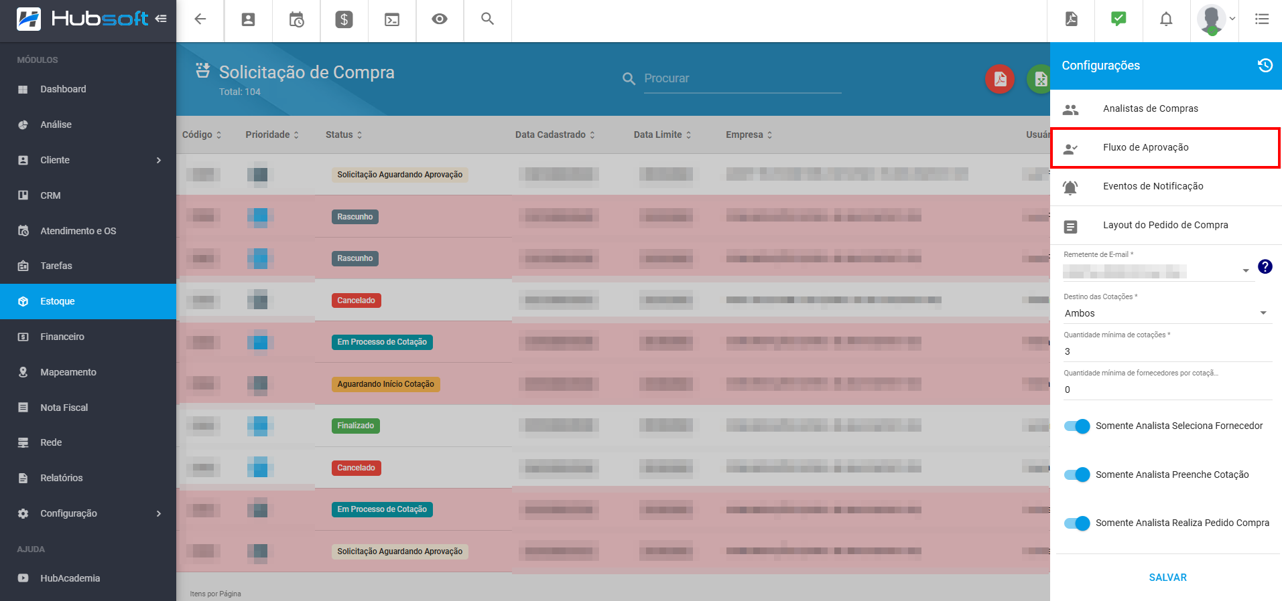Screen dimensions: 1282x601
Task: Click Quantidade mínima de cotações field
Action: coord(1167,351)
